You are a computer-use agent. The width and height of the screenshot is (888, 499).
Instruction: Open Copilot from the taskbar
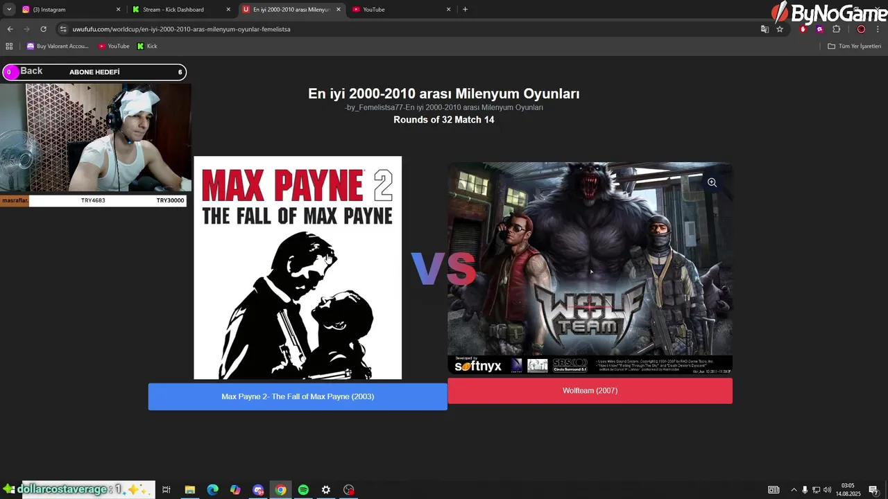pos(235,490)
